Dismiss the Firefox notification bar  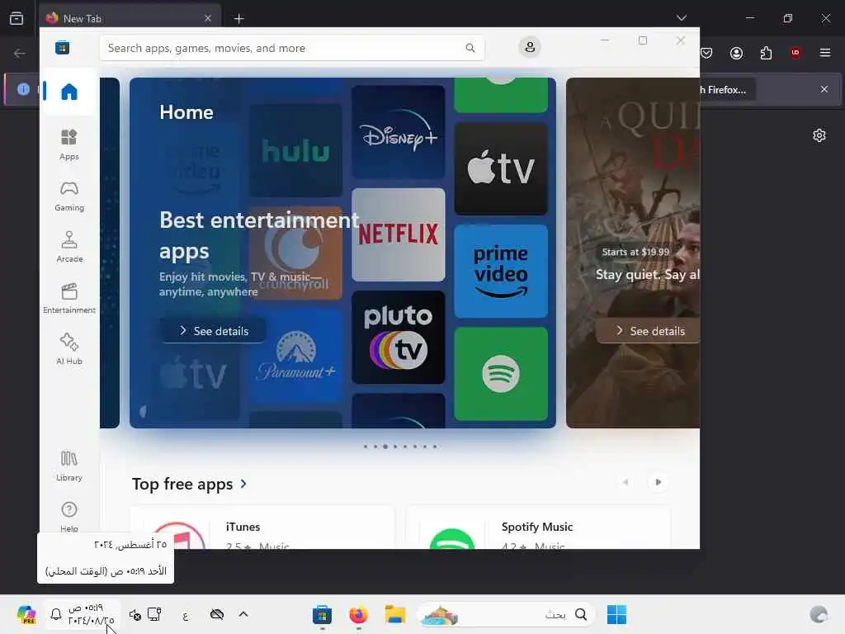[x=824, y=89]
